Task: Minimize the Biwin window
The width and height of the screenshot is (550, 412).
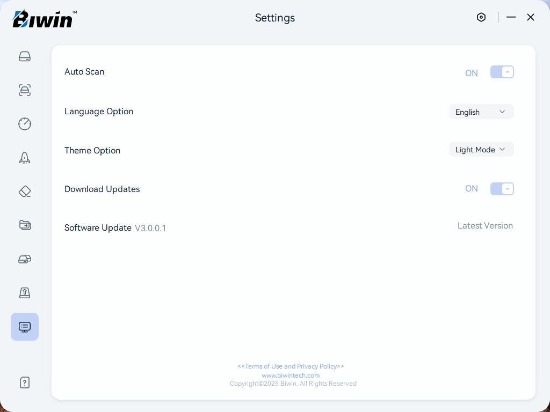Action: click(511, 17)
